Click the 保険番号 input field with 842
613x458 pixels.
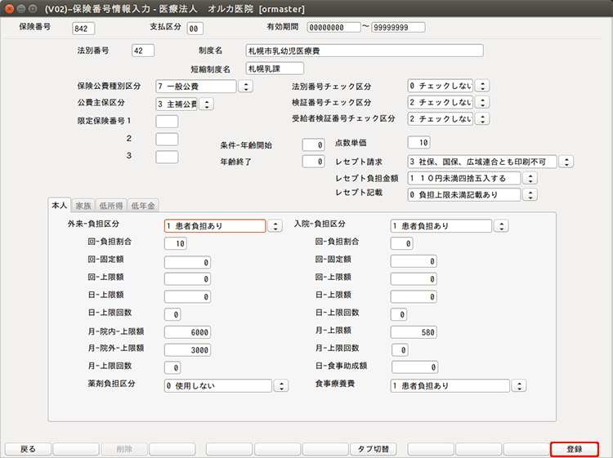83,29
